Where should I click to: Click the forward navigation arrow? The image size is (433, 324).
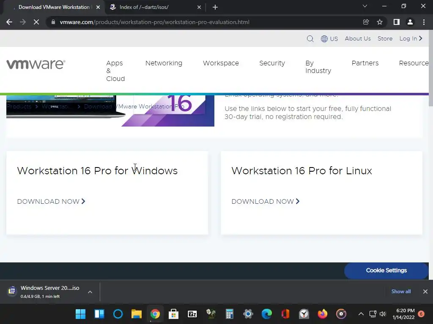(x=23, y=22)
